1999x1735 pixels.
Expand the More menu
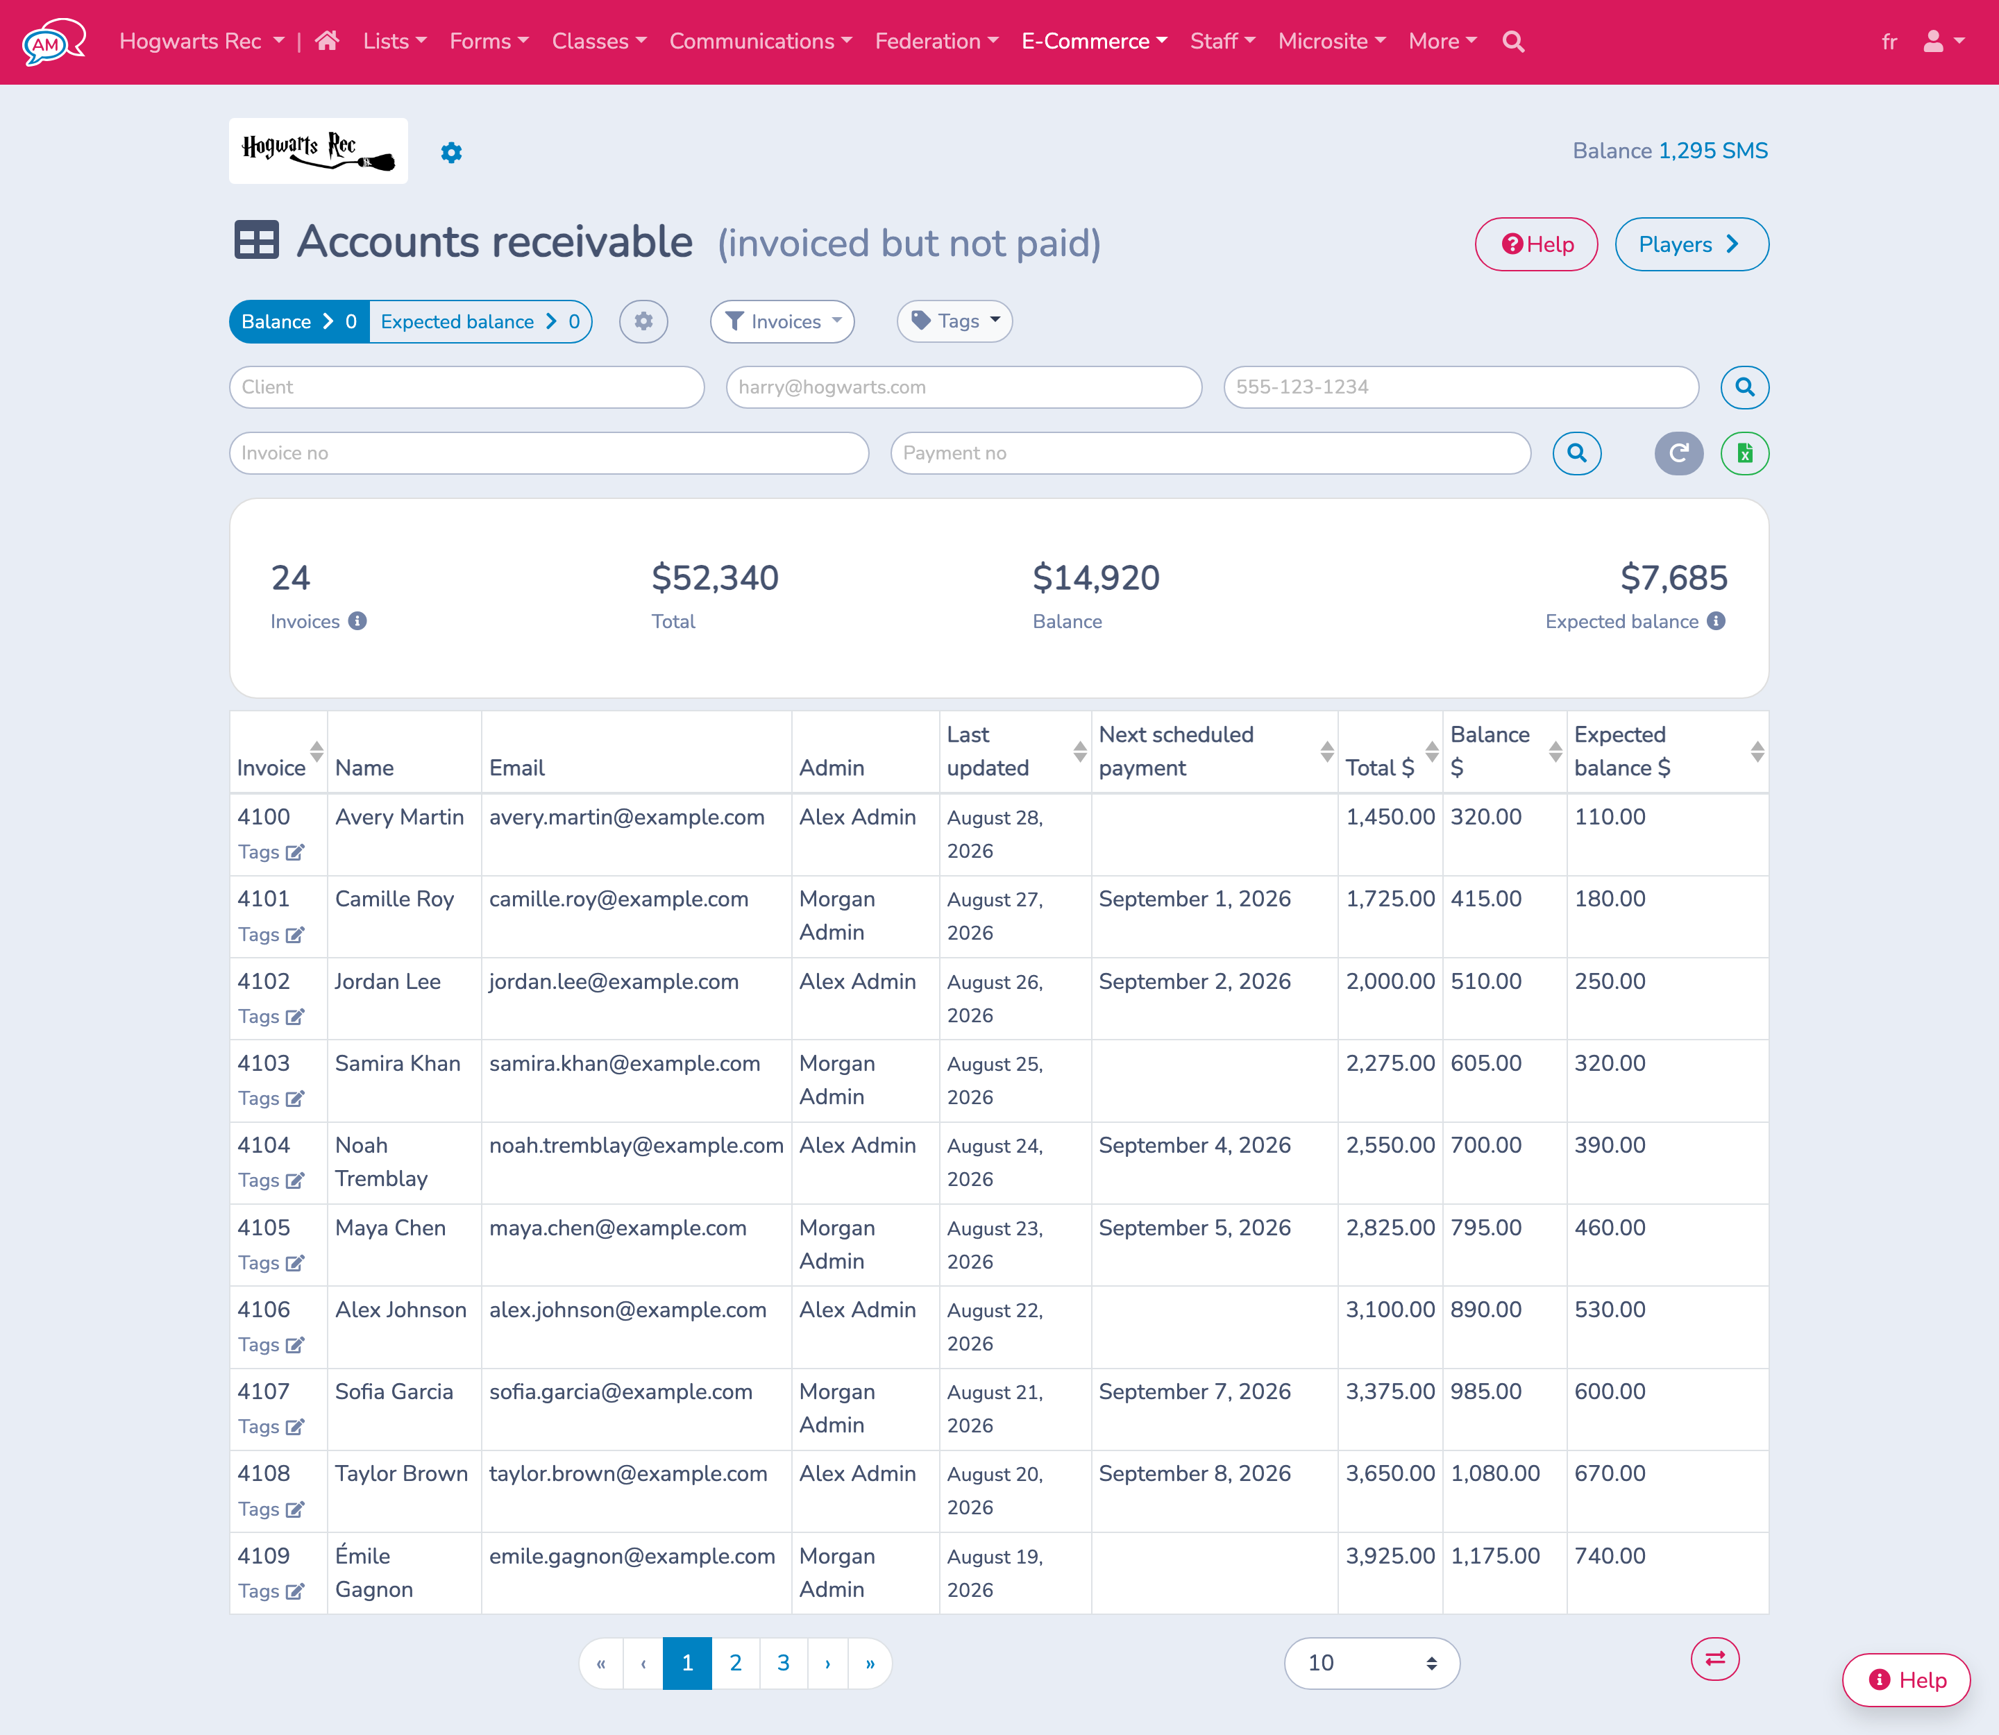1442,42
